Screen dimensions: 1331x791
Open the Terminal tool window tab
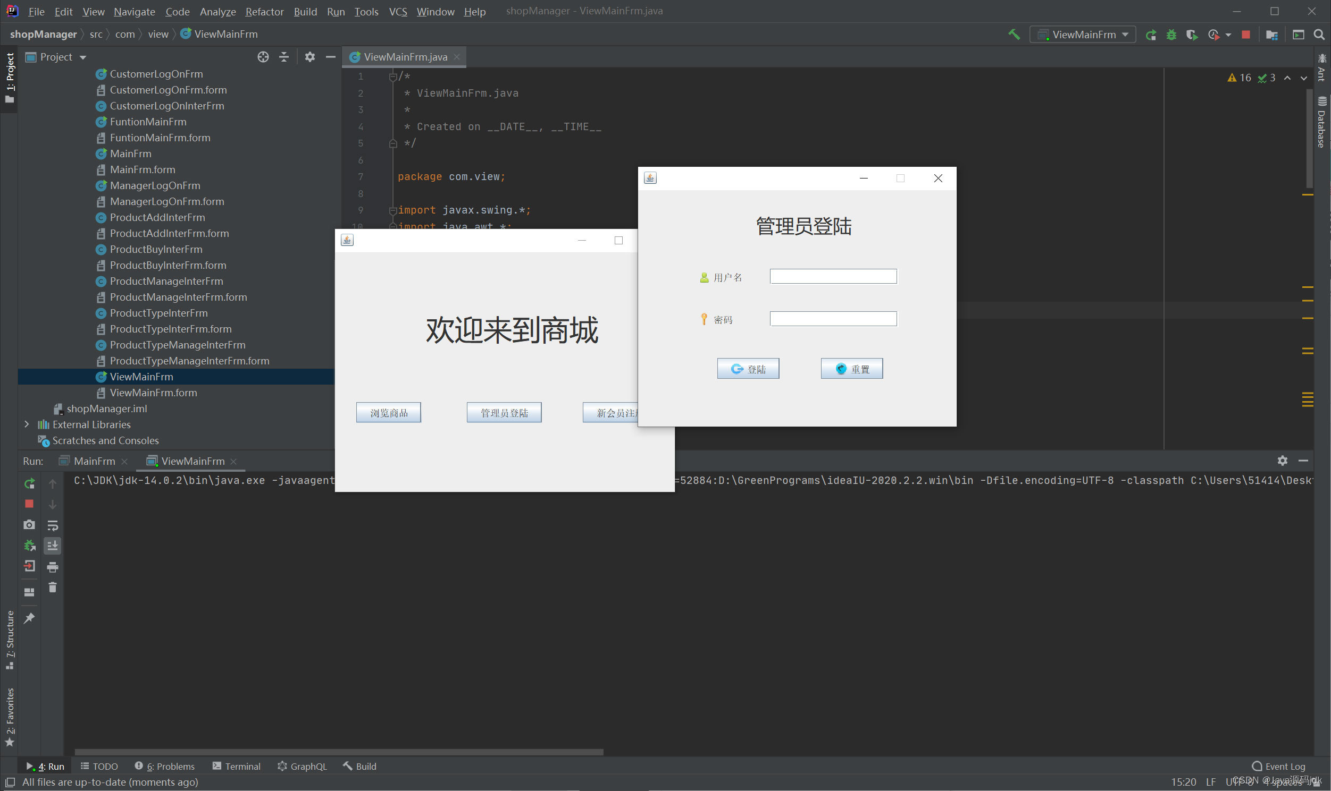point(236,766)
